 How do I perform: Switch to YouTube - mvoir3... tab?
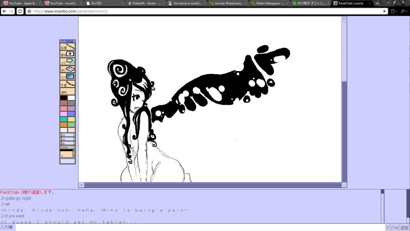point(63,3)
